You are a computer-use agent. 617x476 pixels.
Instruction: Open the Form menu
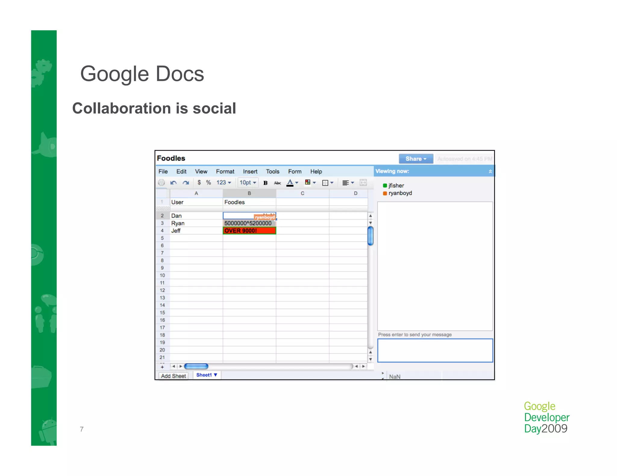(x=295, y=171)
